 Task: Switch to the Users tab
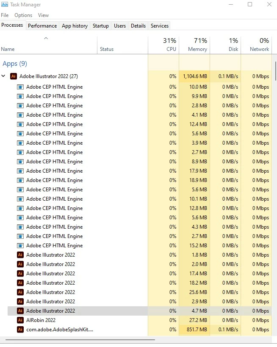tap(120, 26)
